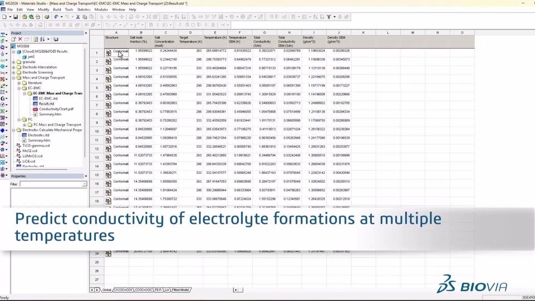Select the jwt2 item in project tree
The width and height of the screenshot is (535, 301).
click(x=31, y=57)
